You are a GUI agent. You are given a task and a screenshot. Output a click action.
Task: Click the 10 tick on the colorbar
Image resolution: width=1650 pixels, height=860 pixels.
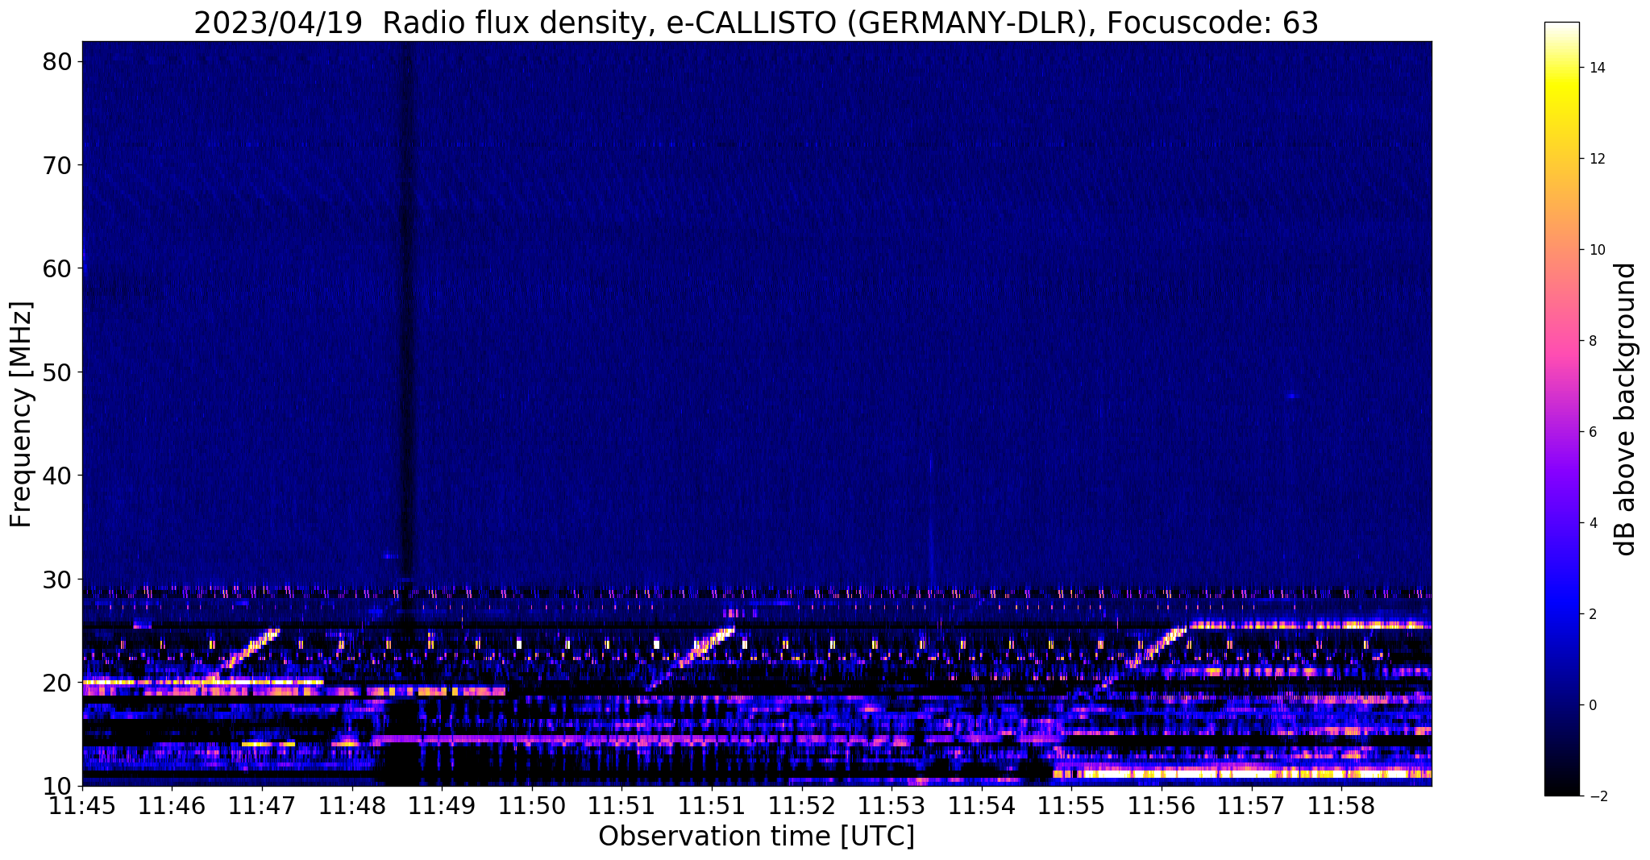click(x=1596, y=250)
